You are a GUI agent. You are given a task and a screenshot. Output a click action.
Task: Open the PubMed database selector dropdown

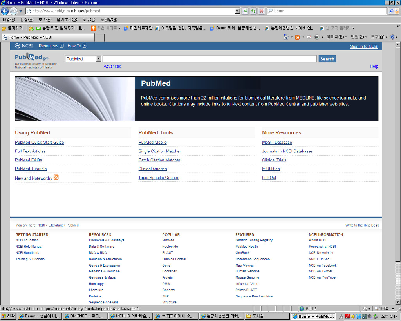(x=83, y=59)
